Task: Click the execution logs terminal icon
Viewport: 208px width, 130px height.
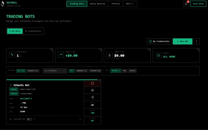Action: click(11, 119)
